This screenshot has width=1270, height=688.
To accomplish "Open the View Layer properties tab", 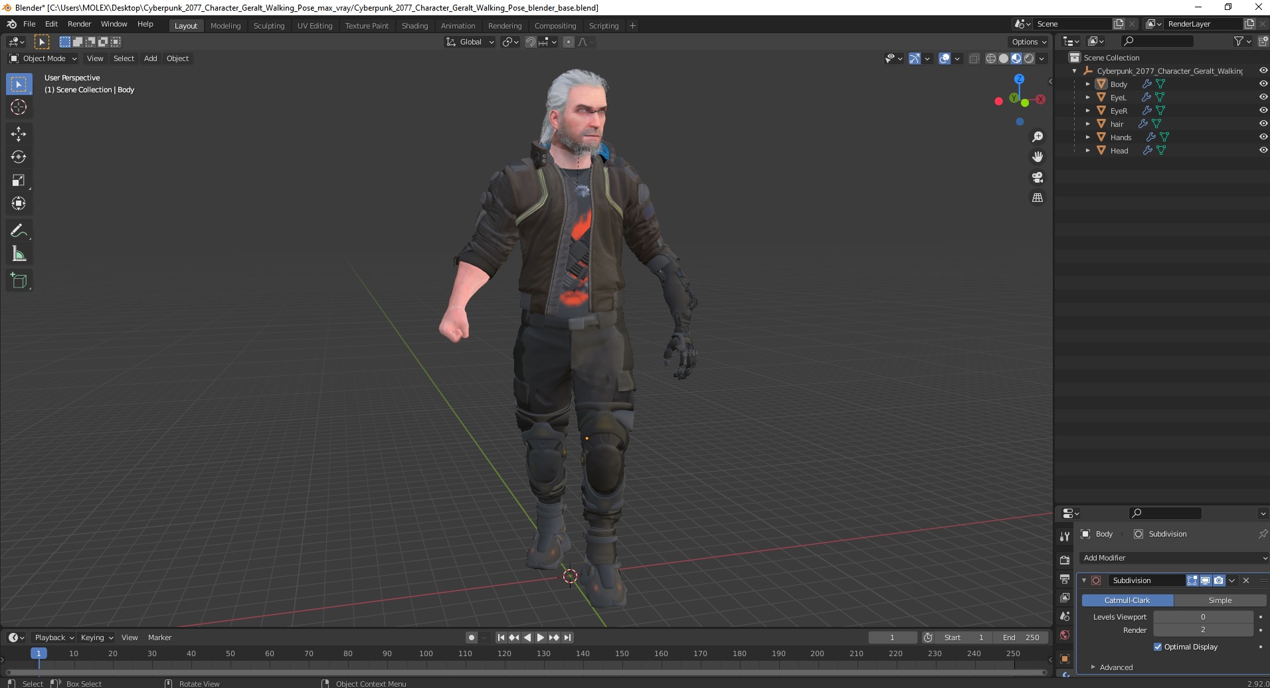I will point(1065,598).
